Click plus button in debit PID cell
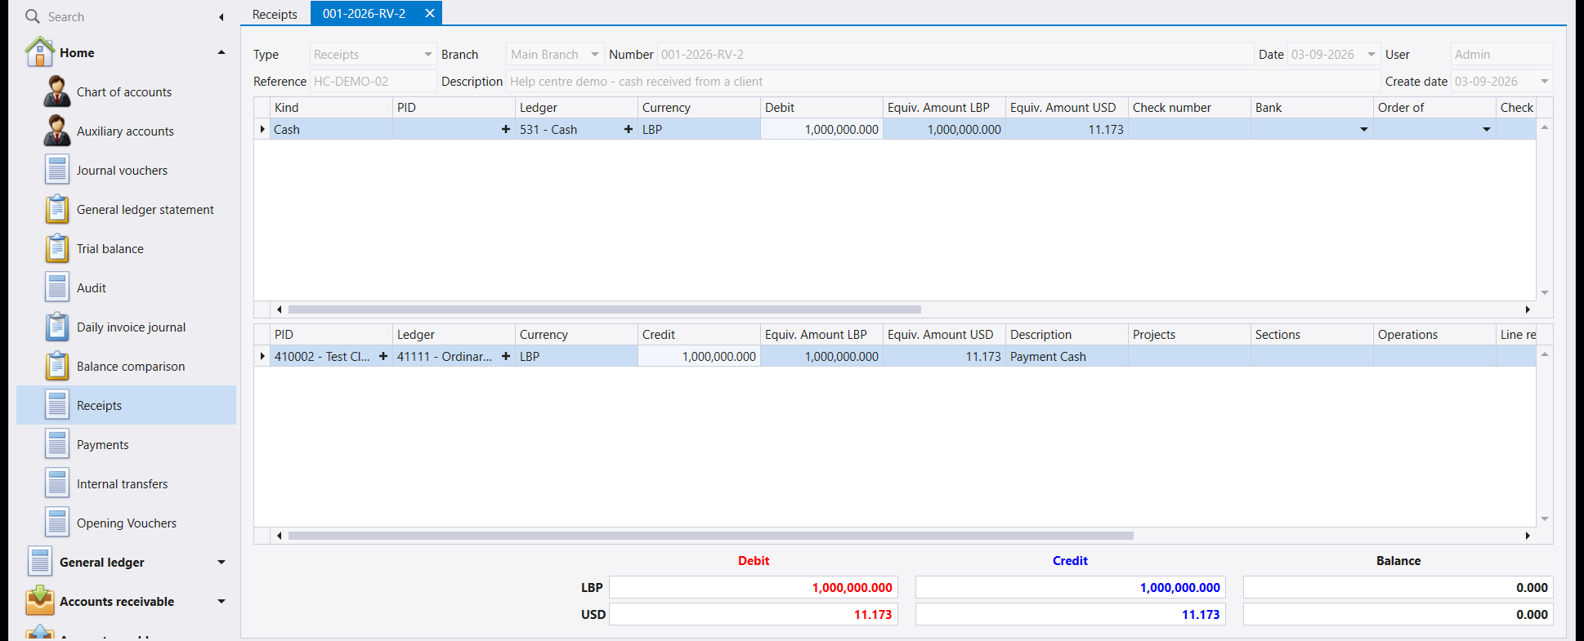This screenshot has height=641, width=1584. (505, 129)
